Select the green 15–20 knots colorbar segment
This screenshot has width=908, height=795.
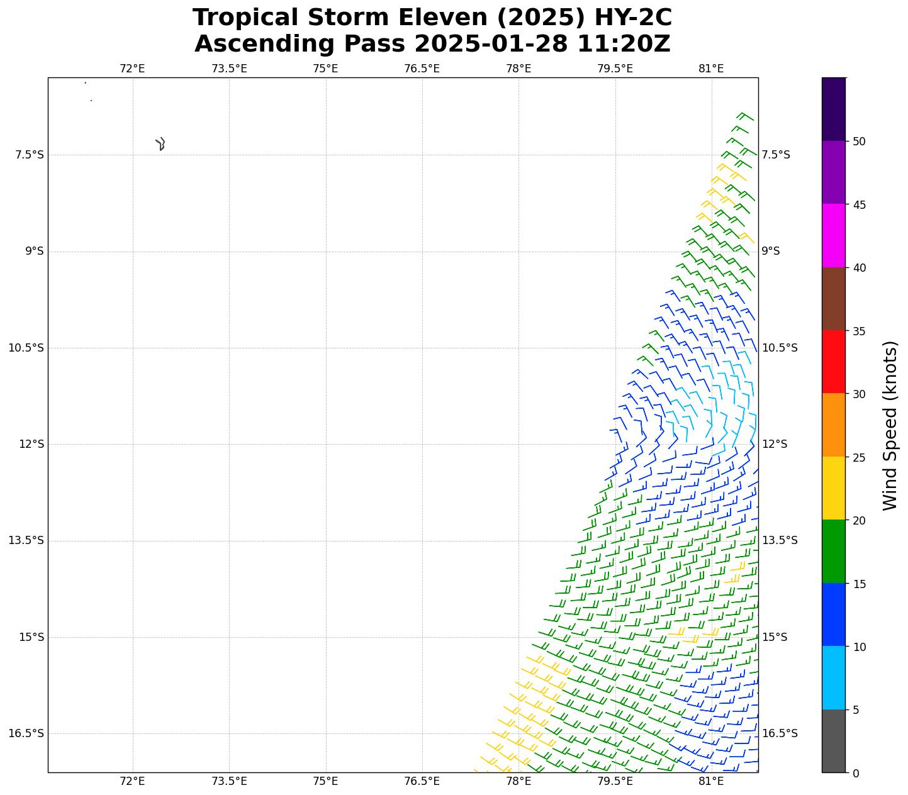click(834, 551)
